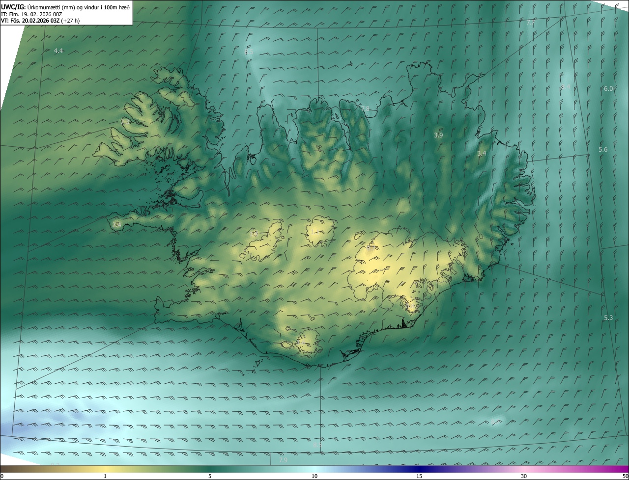Click the 6.0 value label on the map
Image resolution: width=629 pixels, height=480 pixels.
click(608, 88)
